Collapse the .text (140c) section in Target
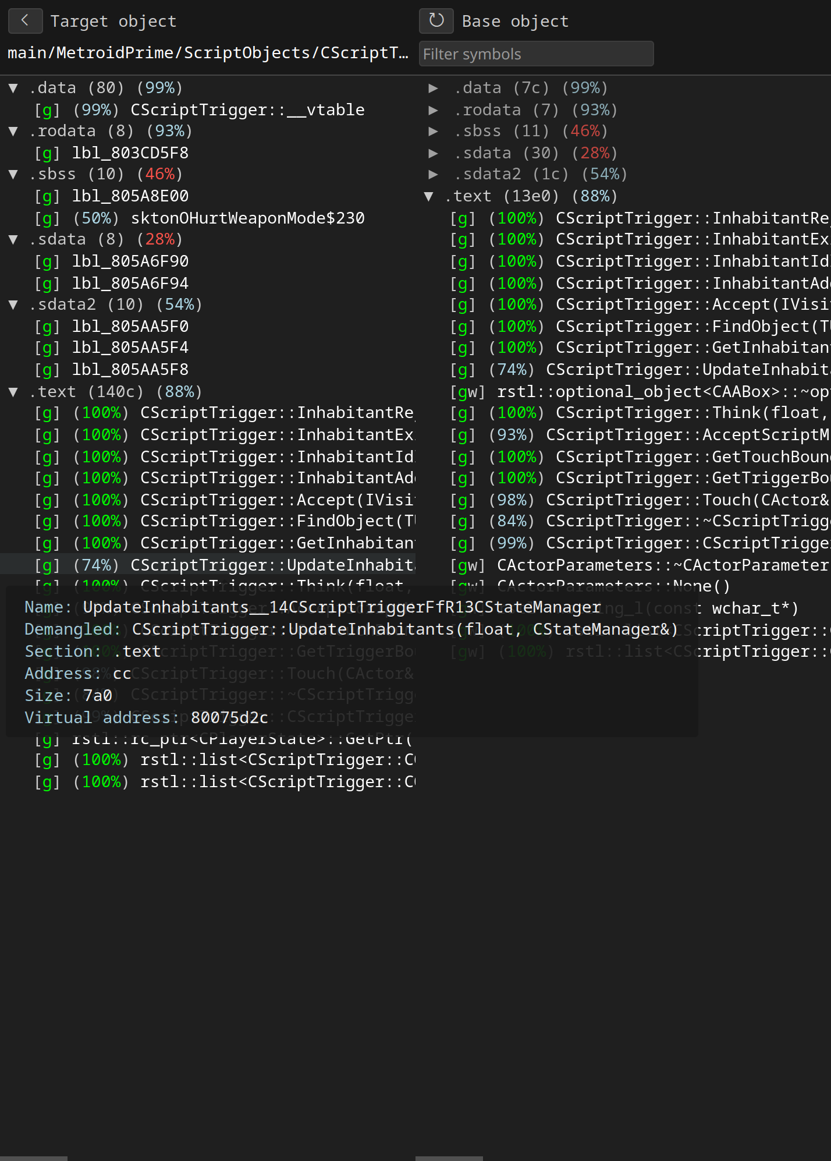Viewport: 831px width, 1161px height. tap(13, 392)
